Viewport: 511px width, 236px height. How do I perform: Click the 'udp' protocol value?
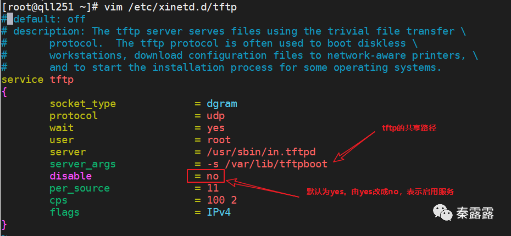(216, 116)
